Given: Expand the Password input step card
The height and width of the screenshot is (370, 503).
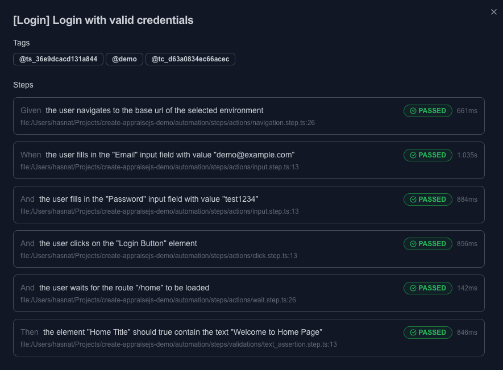Looking at the screenshot, I should (249, 205).
